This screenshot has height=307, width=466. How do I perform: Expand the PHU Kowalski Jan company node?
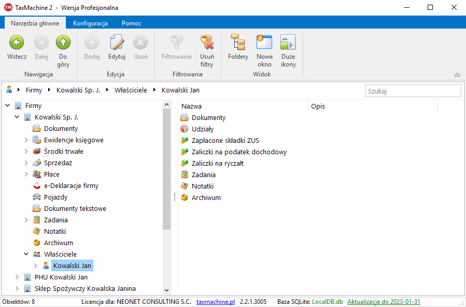pyautogui.click(x=17, y=277)
